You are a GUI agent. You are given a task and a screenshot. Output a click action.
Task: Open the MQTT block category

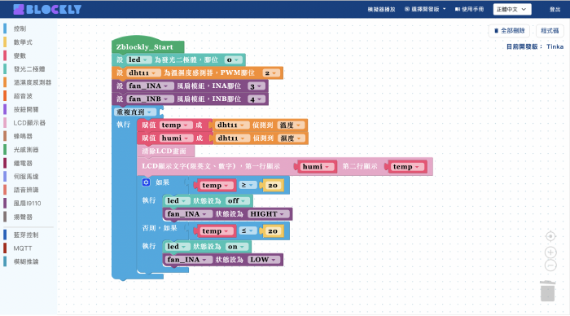point(23,248)
